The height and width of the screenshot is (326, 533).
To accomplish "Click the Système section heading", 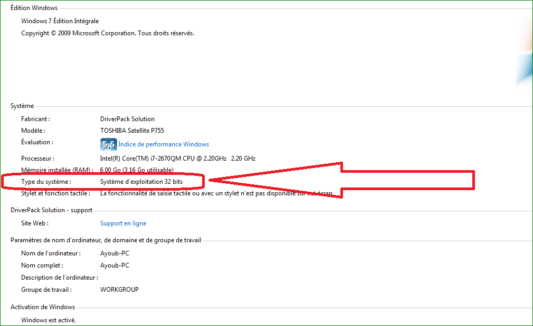I will pyautogui.click(x=22, y=106).
